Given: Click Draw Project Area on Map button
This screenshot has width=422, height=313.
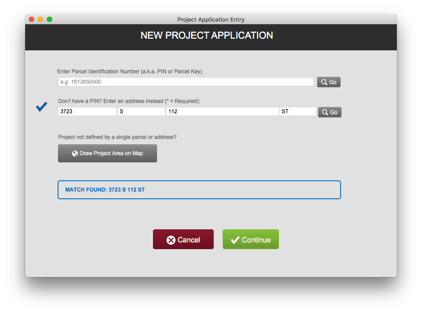Looking at the screenshot, I should click(108, 153).
